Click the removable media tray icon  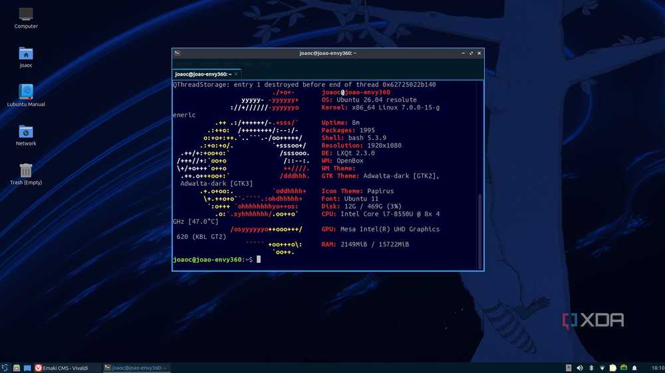pyautogui.click(x=569, y=368)
